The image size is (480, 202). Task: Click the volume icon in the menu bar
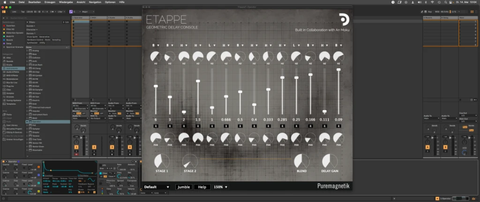[x=419, y=2]
